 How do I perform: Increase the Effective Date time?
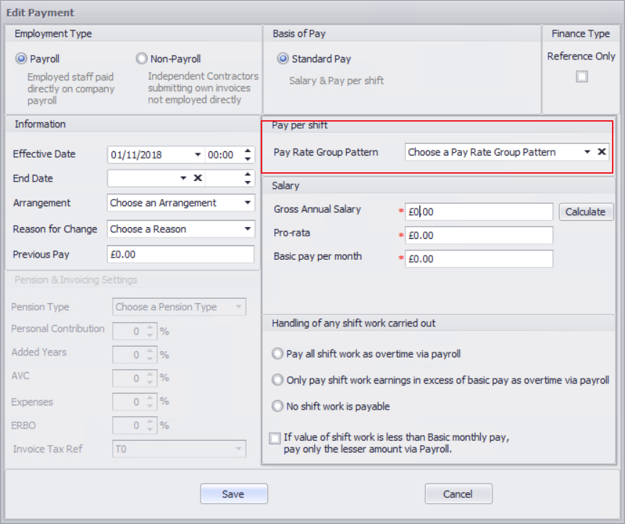248,151
